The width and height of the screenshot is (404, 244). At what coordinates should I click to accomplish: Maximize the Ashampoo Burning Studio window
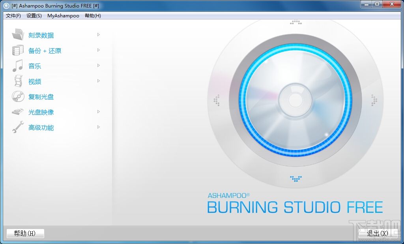[377, 4]
